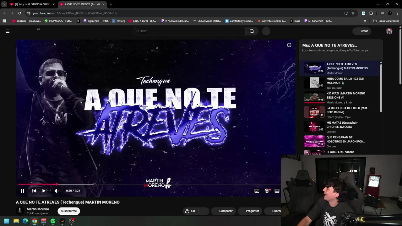Focus the Buscar search field
Image resolution: width=402 pixels, height=226 pixels.
coord(189,31)
